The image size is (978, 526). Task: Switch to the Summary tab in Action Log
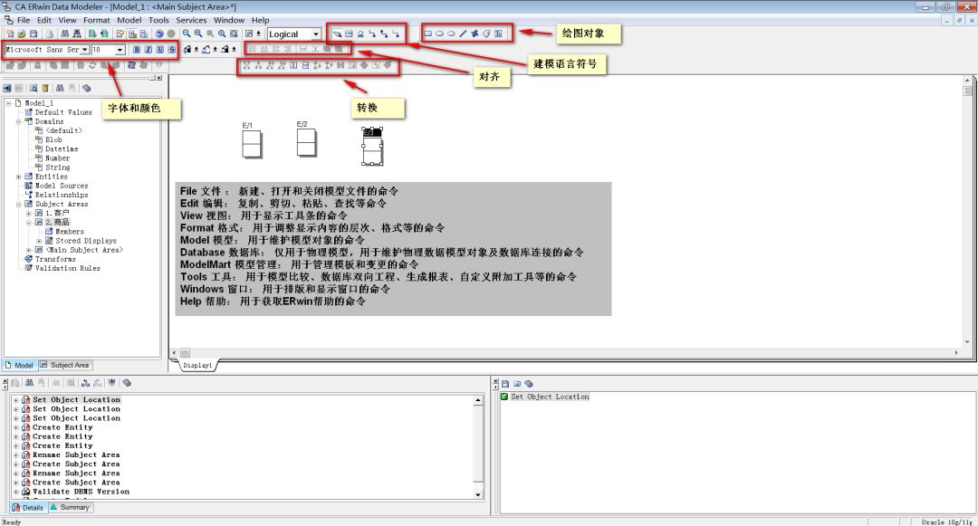click(70, 507)
